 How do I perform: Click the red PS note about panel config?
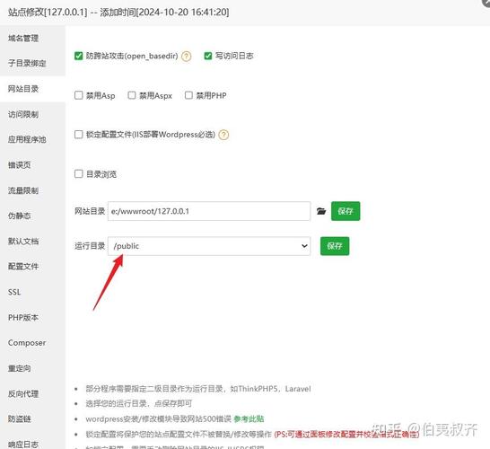(346, 435)
